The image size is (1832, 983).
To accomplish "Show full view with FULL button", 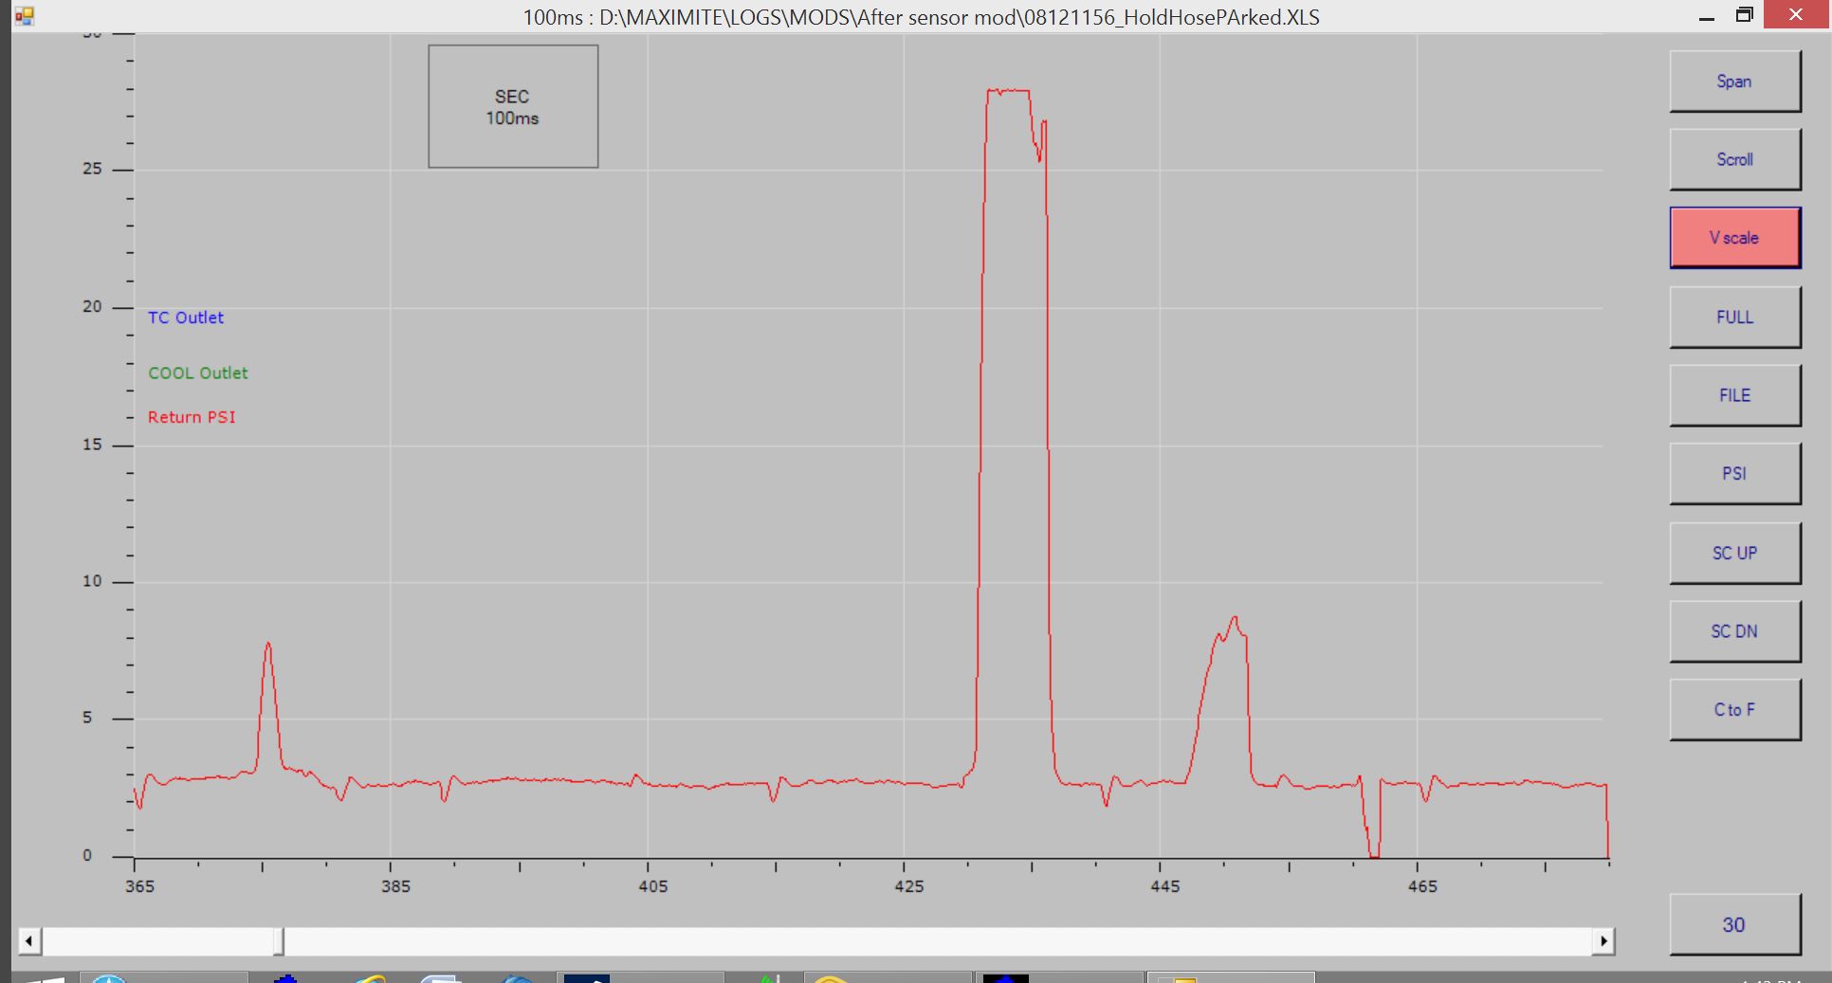I will [x=1734, y=317].
